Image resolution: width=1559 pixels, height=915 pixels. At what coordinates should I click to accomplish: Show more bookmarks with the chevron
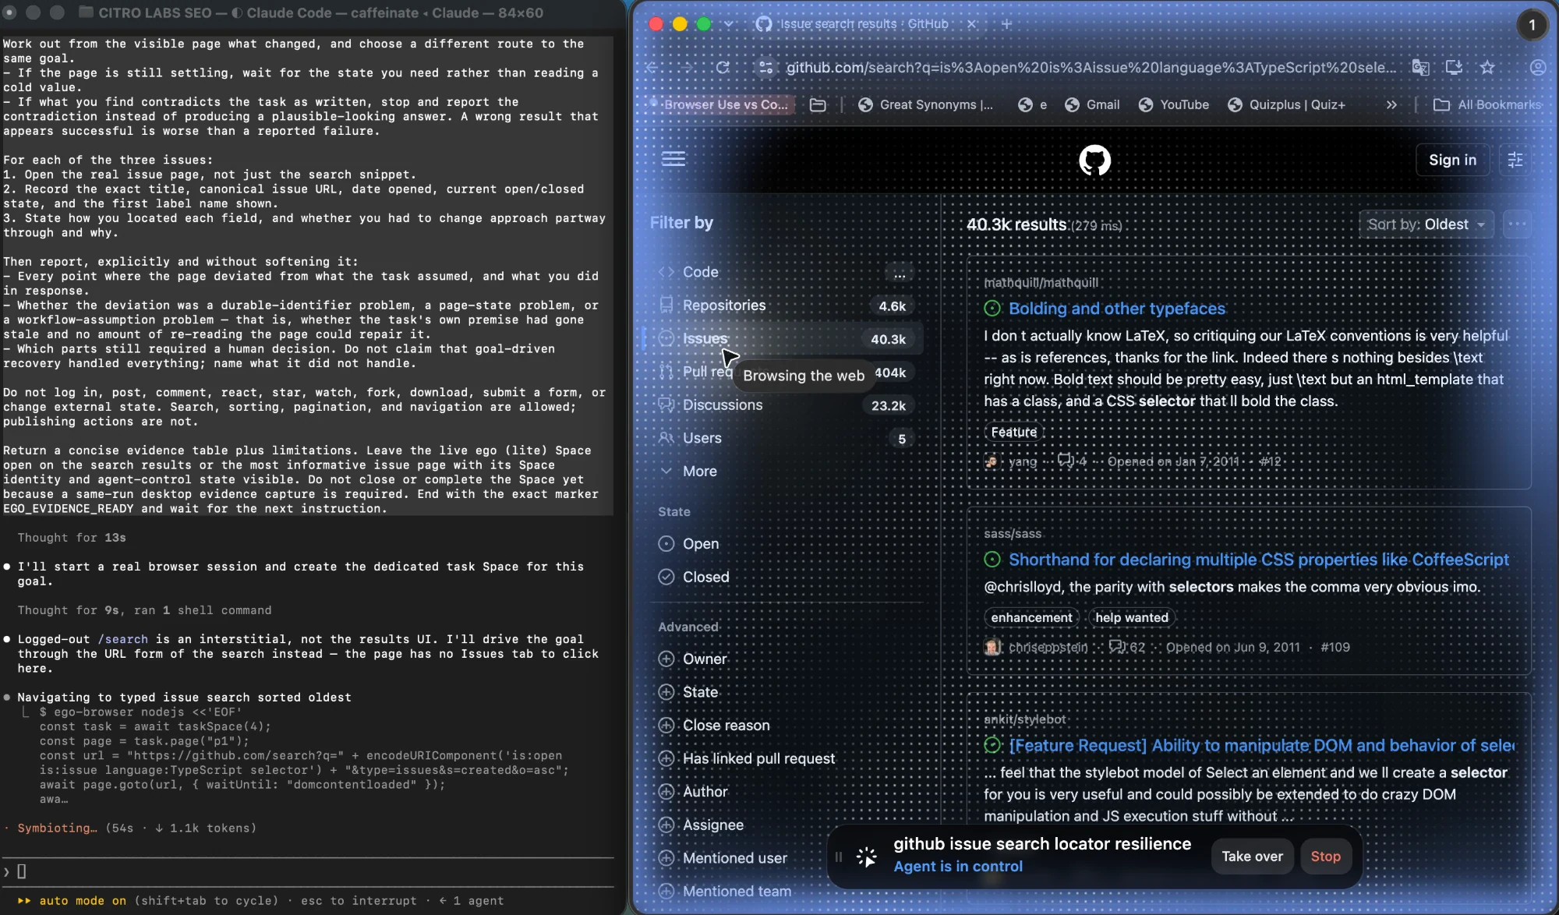point(1391,105)
